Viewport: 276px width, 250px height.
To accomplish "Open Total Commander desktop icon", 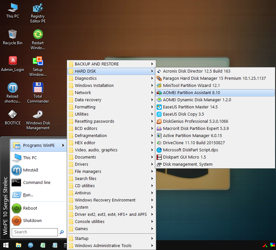I will click(x=38, y=93).
